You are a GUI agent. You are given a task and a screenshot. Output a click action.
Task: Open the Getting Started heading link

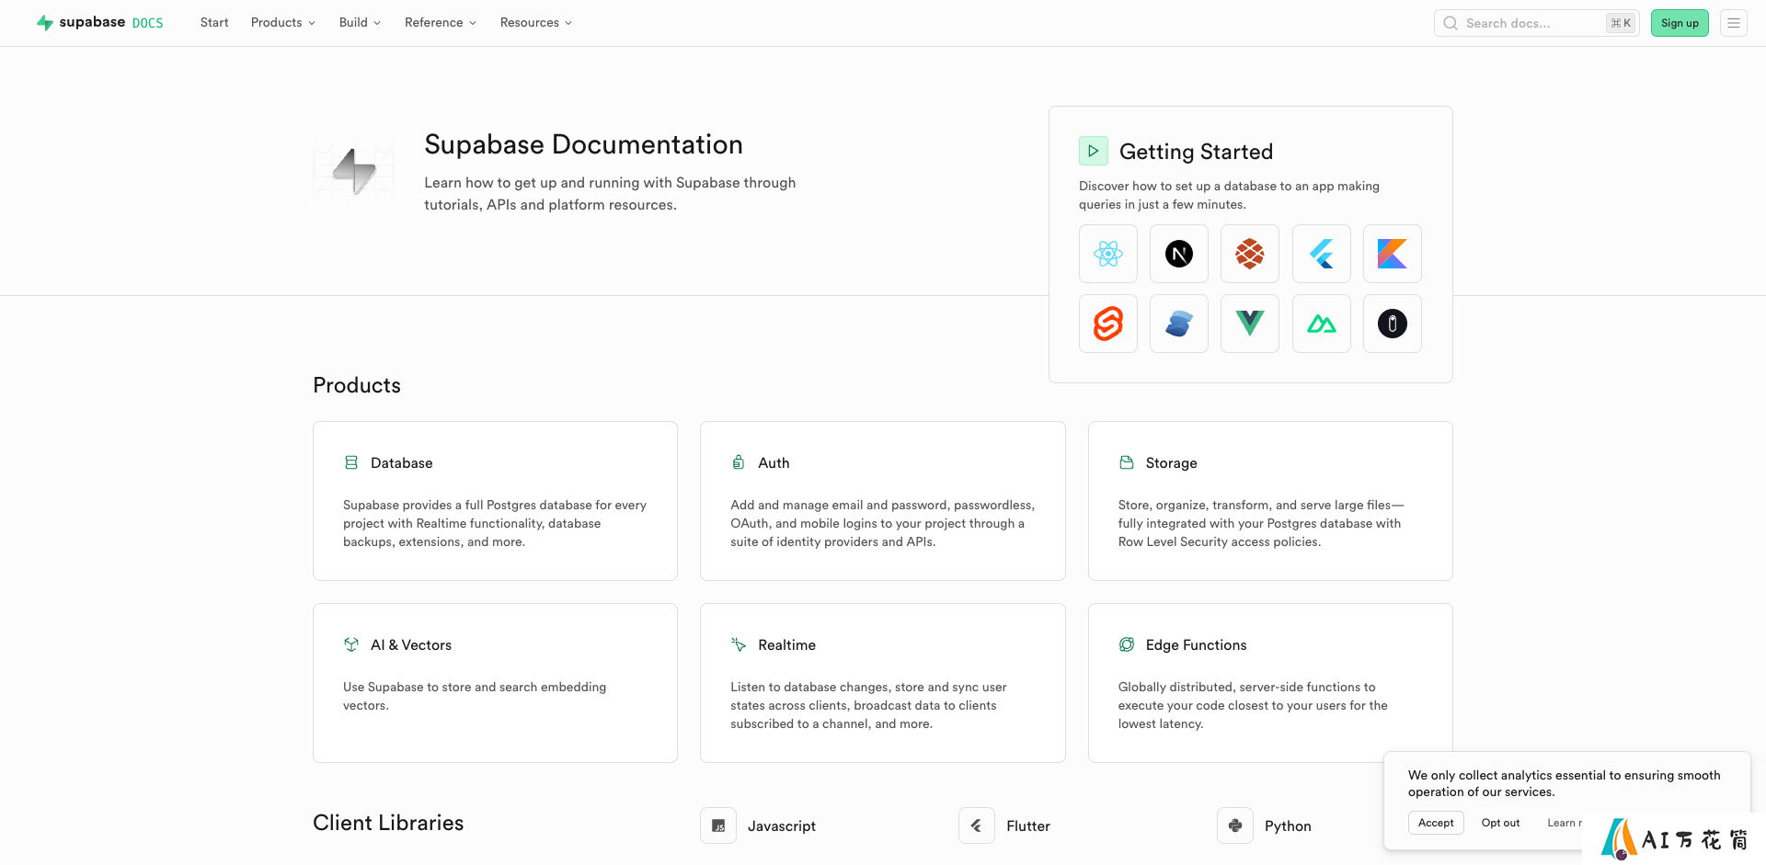[x=1196, y=152]
